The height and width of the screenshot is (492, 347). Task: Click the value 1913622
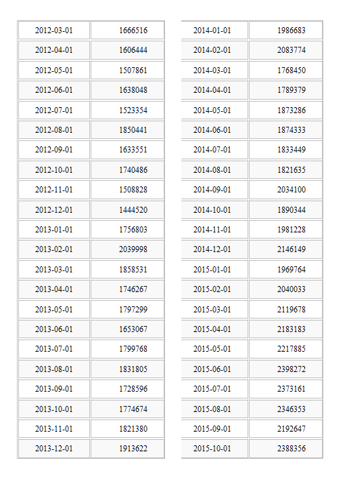tap(133, 449)
